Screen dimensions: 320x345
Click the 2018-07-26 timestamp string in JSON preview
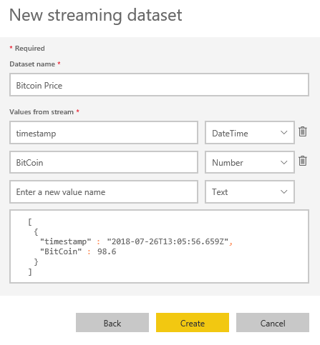(x=168, y=241)
